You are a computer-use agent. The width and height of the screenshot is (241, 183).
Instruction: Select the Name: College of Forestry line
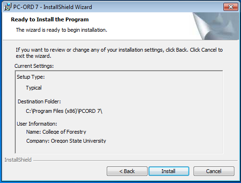click(x=56, y=132)
